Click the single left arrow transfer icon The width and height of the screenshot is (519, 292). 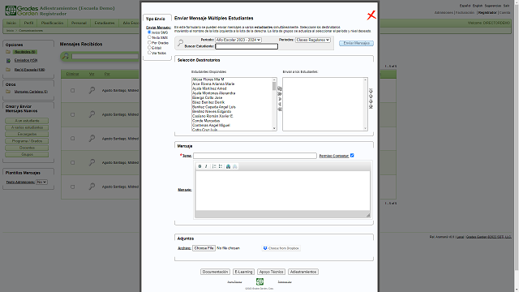pyautogui.click(x=280, y=104)
